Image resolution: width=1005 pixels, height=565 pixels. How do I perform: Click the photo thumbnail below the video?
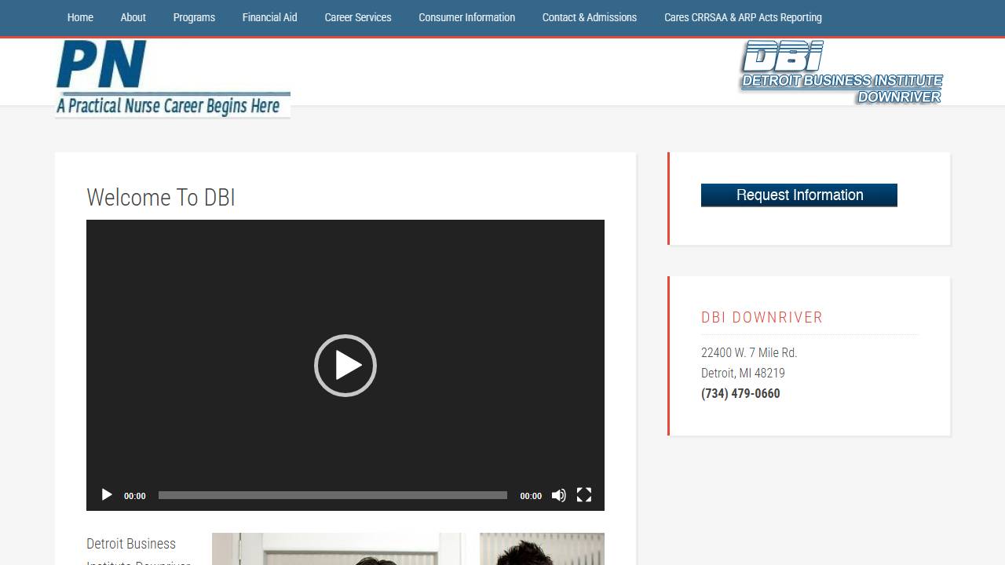pos(338,549)
